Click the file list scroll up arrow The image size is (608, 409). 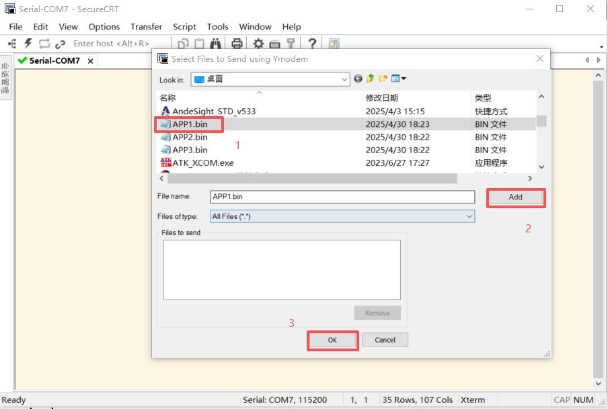[x=541, y=97]
